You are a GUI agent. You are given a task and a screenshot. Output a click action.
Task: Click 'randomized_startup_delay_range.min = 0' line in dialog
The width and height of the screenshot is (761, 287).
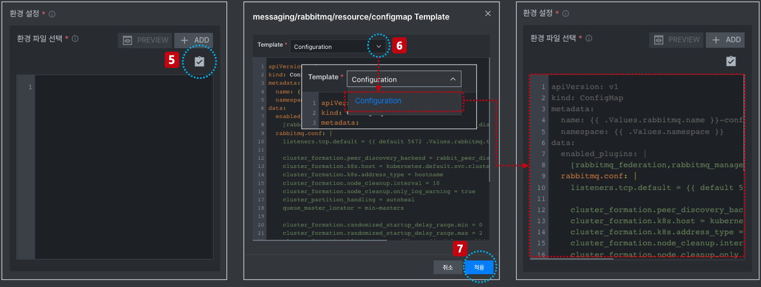[x=382, y=225]
